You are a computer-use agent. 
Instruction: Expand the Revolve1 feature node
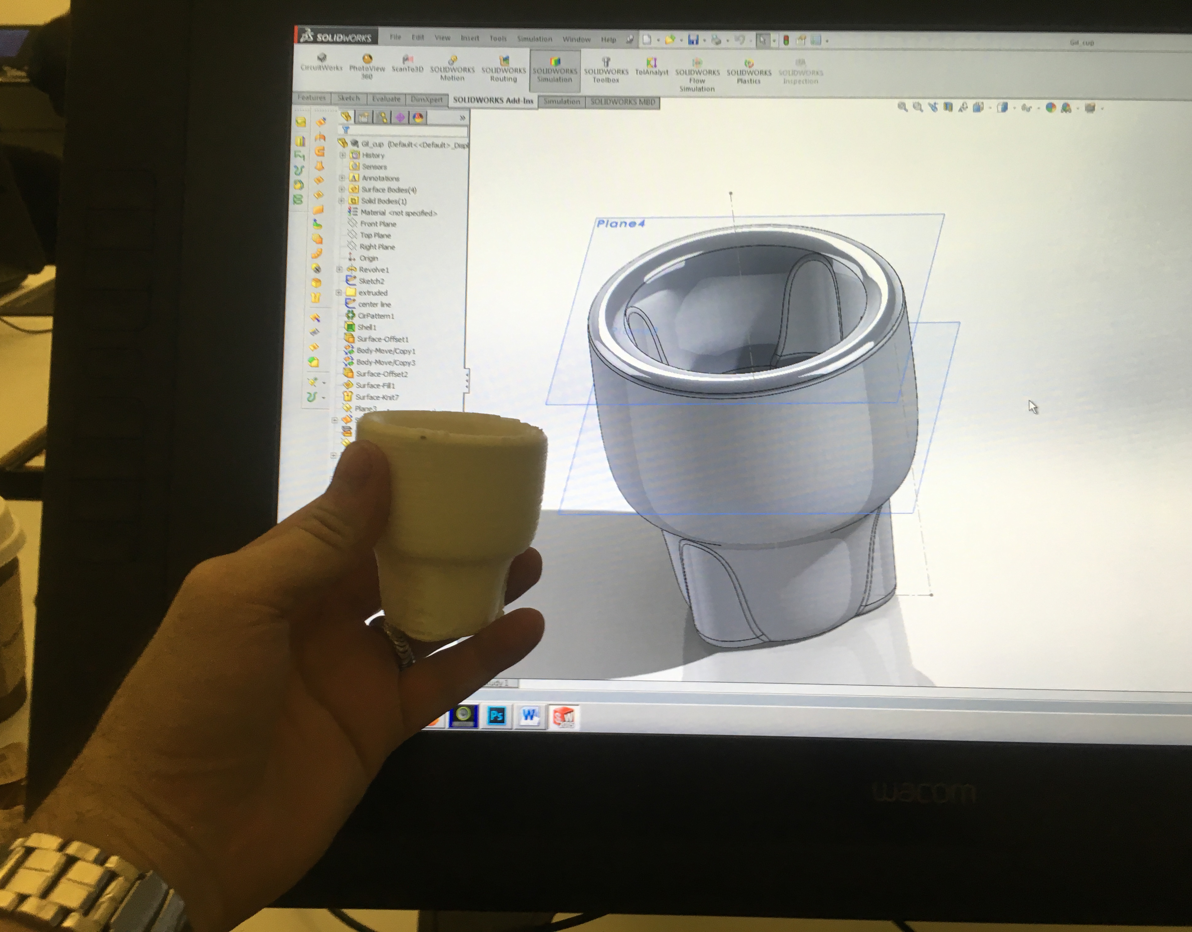(x=339, y=270)
